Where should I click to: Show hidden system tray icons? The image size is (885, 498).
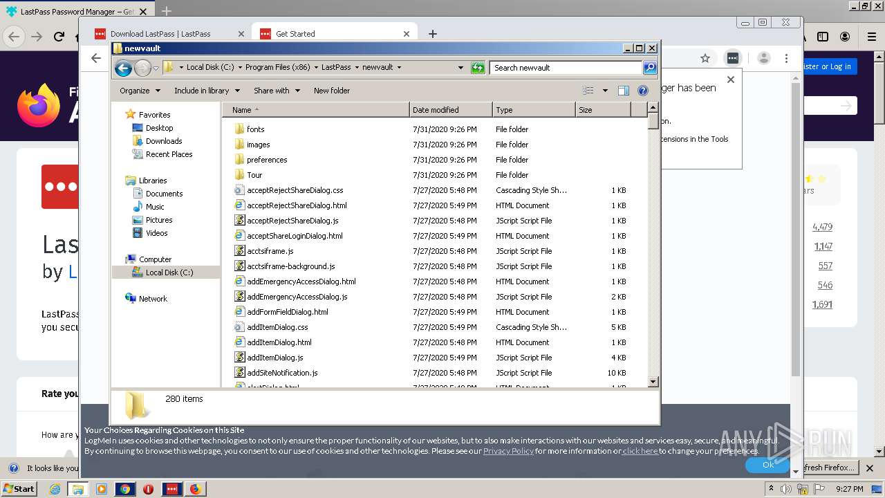772,489
